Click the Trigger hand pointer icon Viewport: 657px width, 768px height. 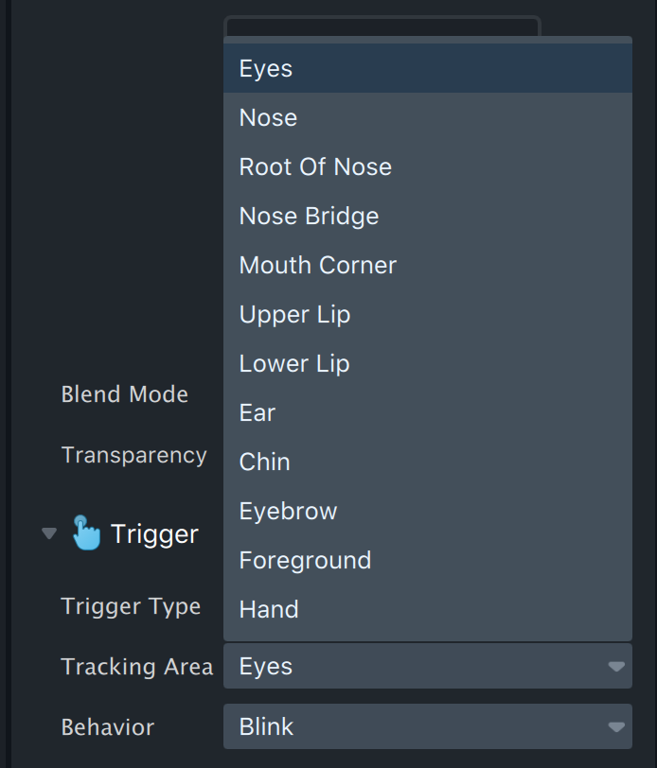86,532
